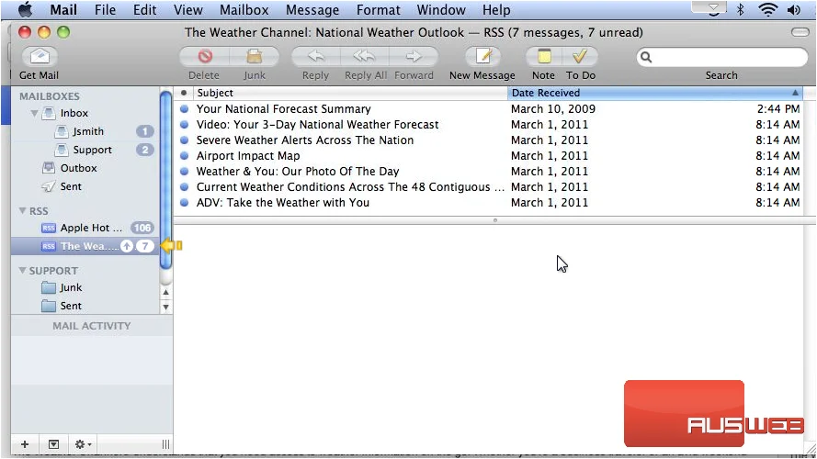
Task: Open the Edit menu
Action: pos(145,9)
